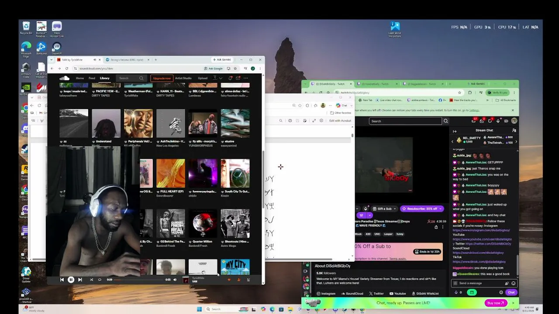
Task: Bookmark the SoundCloud page with star
Action: click(x=235, y=68)
